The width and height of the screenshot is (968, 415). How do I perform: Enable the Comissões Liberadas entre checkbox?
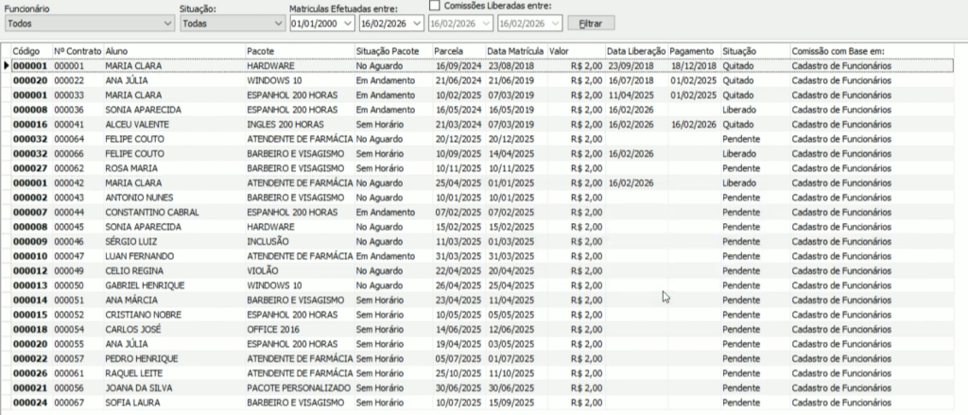[x=435, y=7]
